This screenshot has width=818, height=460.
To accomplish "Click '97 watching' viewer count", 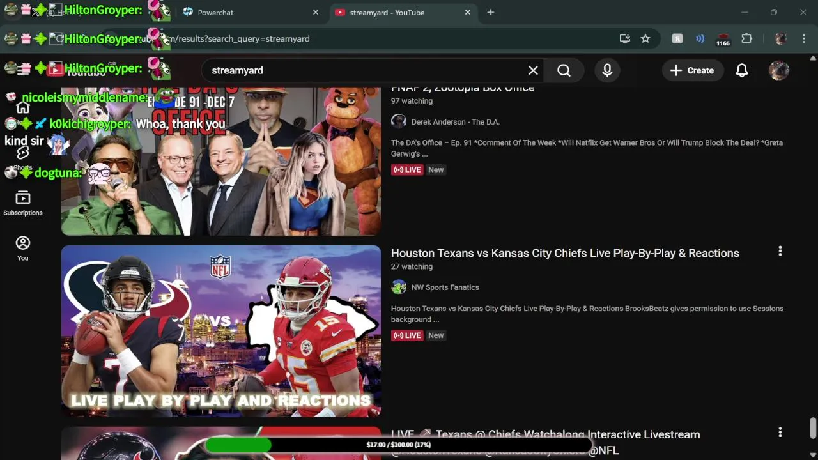I will pos(412,101).
